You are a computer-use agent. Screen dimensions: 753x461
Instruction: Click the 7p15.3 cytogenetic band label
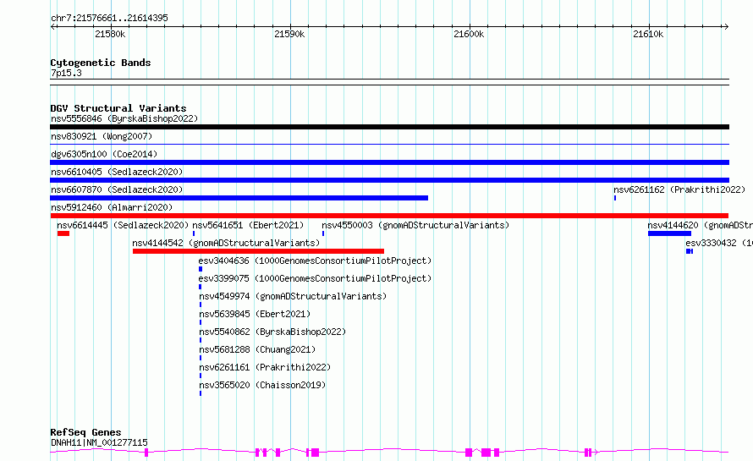point(66,73)
